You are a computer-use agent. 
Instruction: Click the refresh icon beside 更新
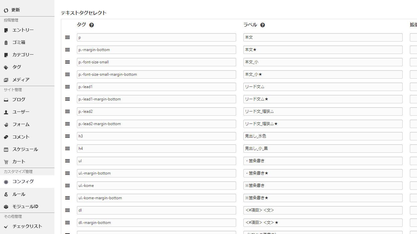6,10
